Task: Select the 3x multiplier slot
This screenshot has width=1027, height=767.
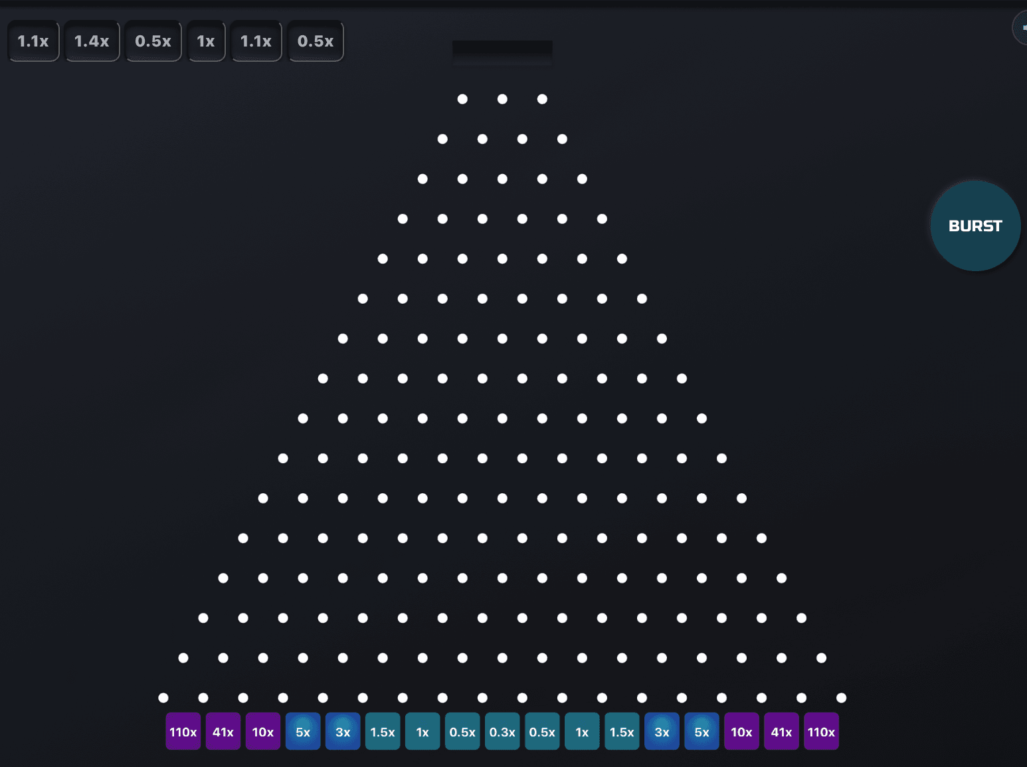Action: click(x=343, y=731)
